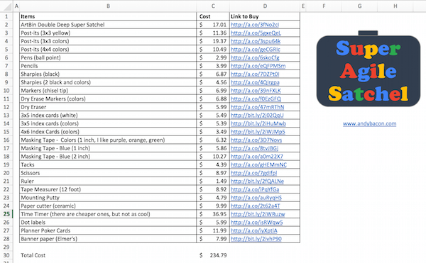The width and height of the screenshot is (426, 263).
Task: Select row 30 header
Action: point(6,255)
